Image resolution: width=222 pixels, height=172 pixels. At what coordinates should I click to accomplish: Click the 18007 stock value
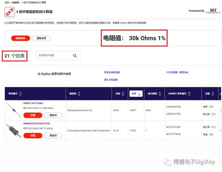coord(133,110)
